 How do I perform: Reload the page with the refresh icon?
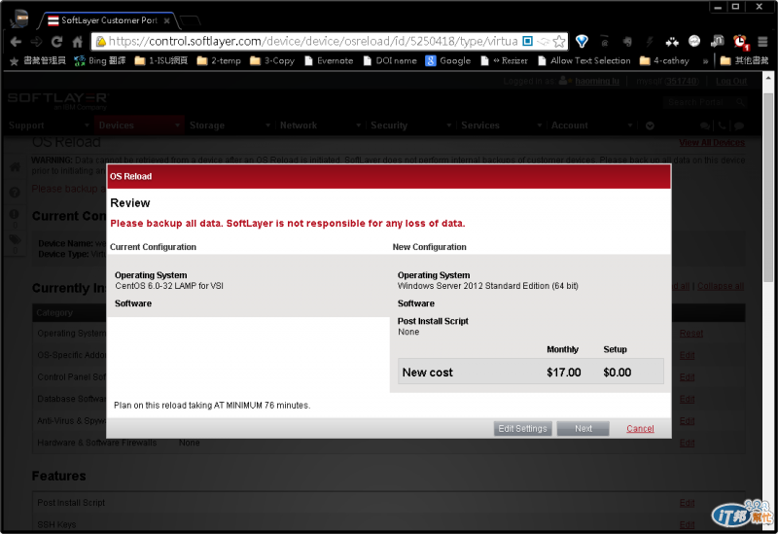click(x=57, y=42)
